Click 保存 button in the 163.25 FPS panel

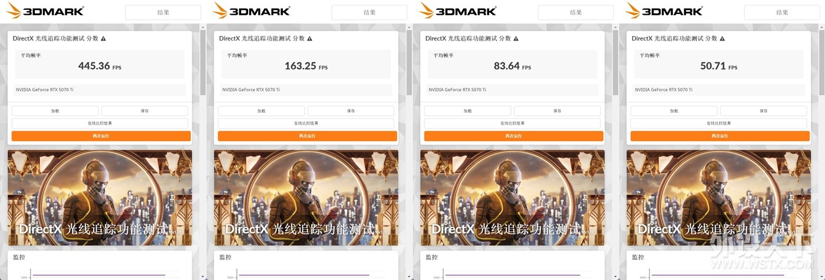click(351, 111)
